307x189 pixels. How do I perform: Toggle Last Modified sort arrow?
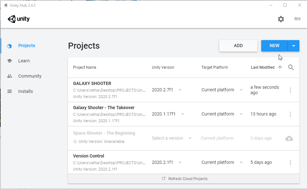click(x=280, y=67)
